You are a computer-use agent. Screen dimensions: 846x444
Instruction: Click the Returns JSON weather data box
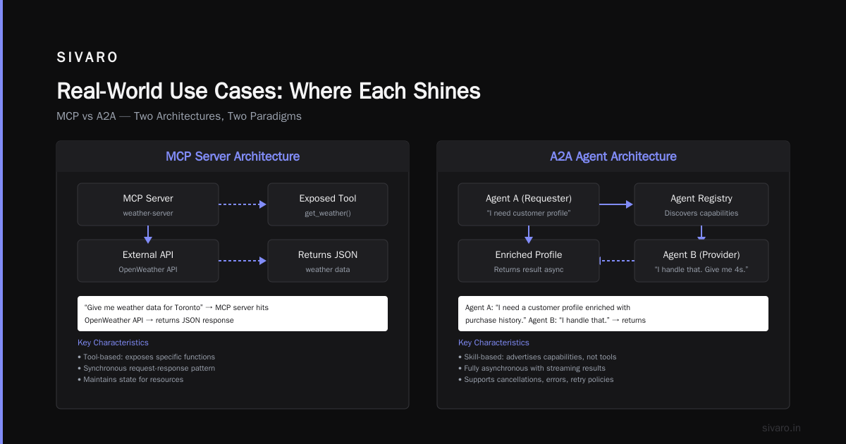pos(328,261)
